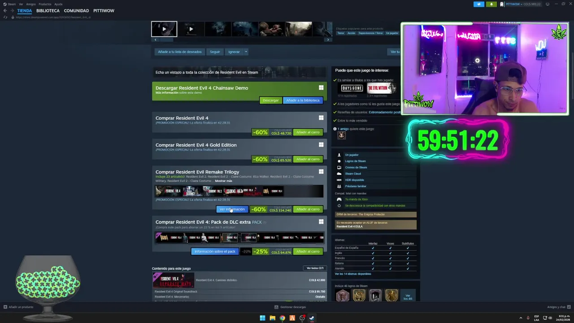Click Ver todos (27) content button

[x=315, y=268]
